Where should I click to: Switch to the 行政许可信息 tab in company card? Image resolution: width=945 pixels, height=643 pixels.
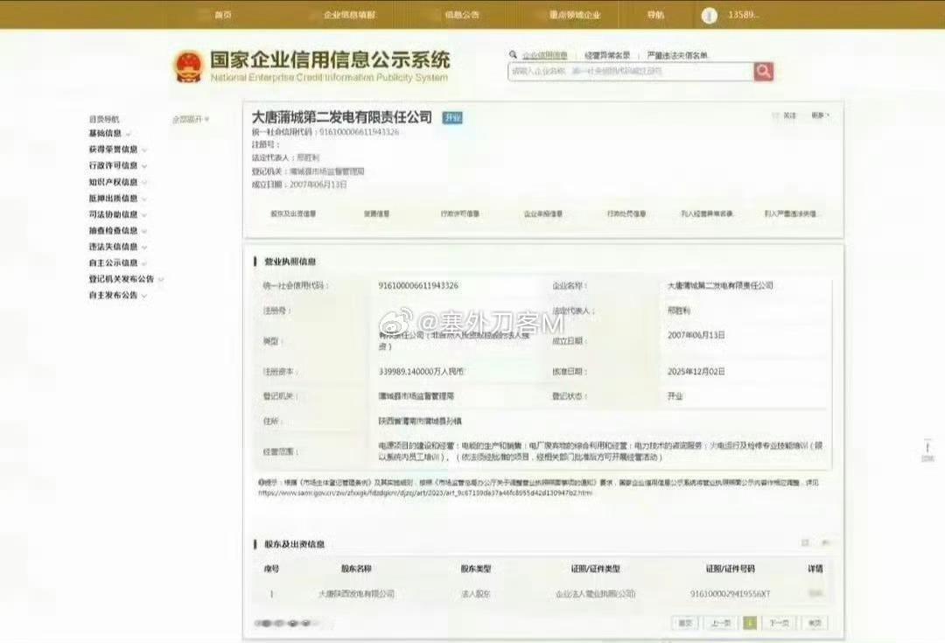point(460,214)
